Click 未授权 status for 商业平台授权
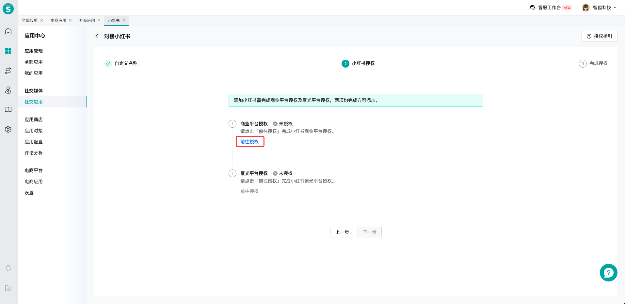Viewport: 625px width, 304px height. [x=283, y=124]
